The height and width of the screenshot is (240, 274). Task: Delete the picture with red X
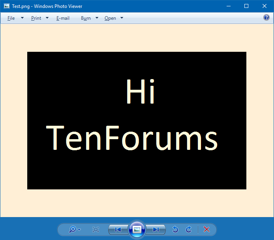click(x=206, y=229)
